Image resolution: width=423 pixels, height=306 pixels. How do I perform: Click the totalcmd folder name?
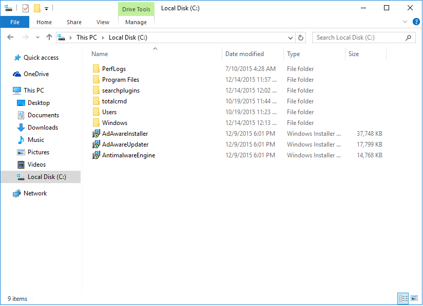point(114,101)
